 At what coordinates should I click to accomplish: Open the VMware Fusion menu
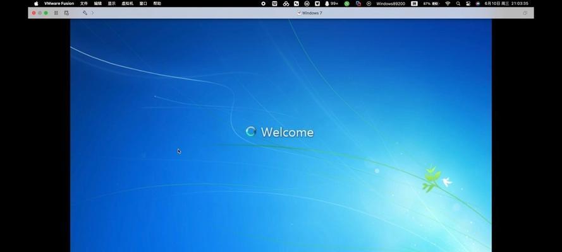pyautogui.click(x=59, y=4)
